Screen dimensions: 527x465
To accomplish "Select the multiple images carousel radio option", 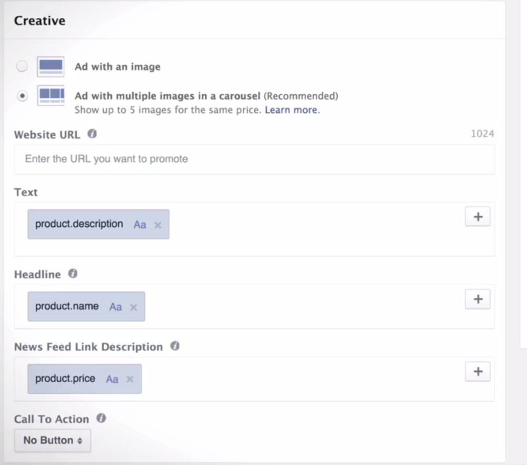I will pos(22,96).
